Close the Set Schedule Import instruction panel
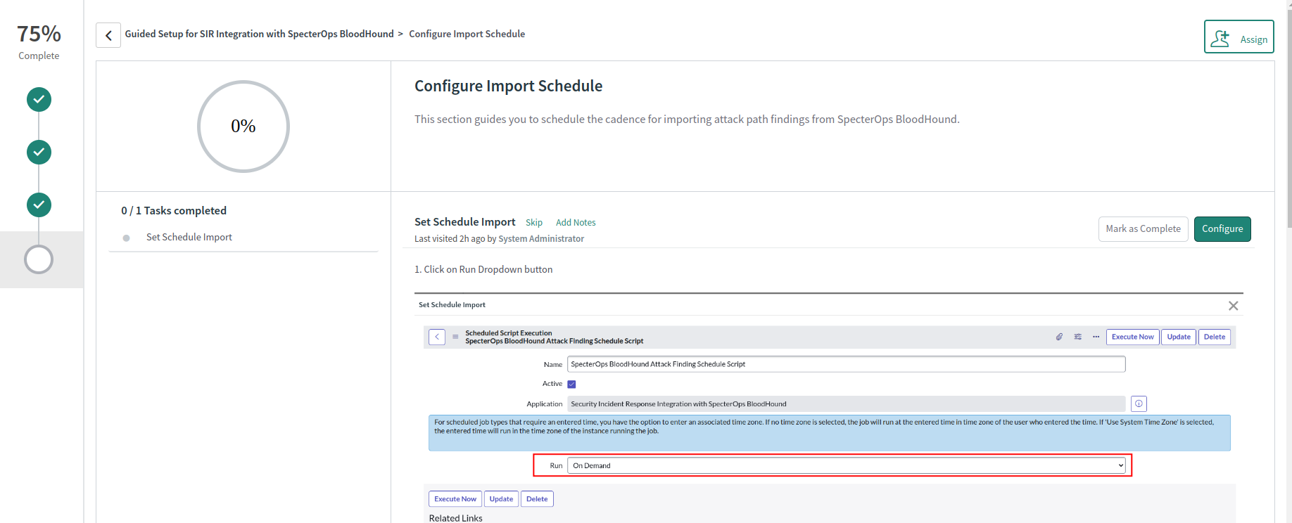This screenshot has width=1292, height=523. pyautogui.click(x=1233, y=306)
